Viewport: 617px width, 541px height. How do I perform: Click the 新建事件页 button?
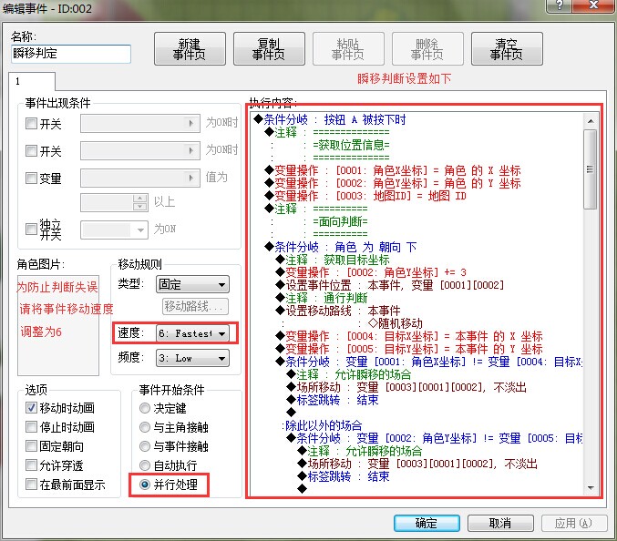tap(190, 49)
